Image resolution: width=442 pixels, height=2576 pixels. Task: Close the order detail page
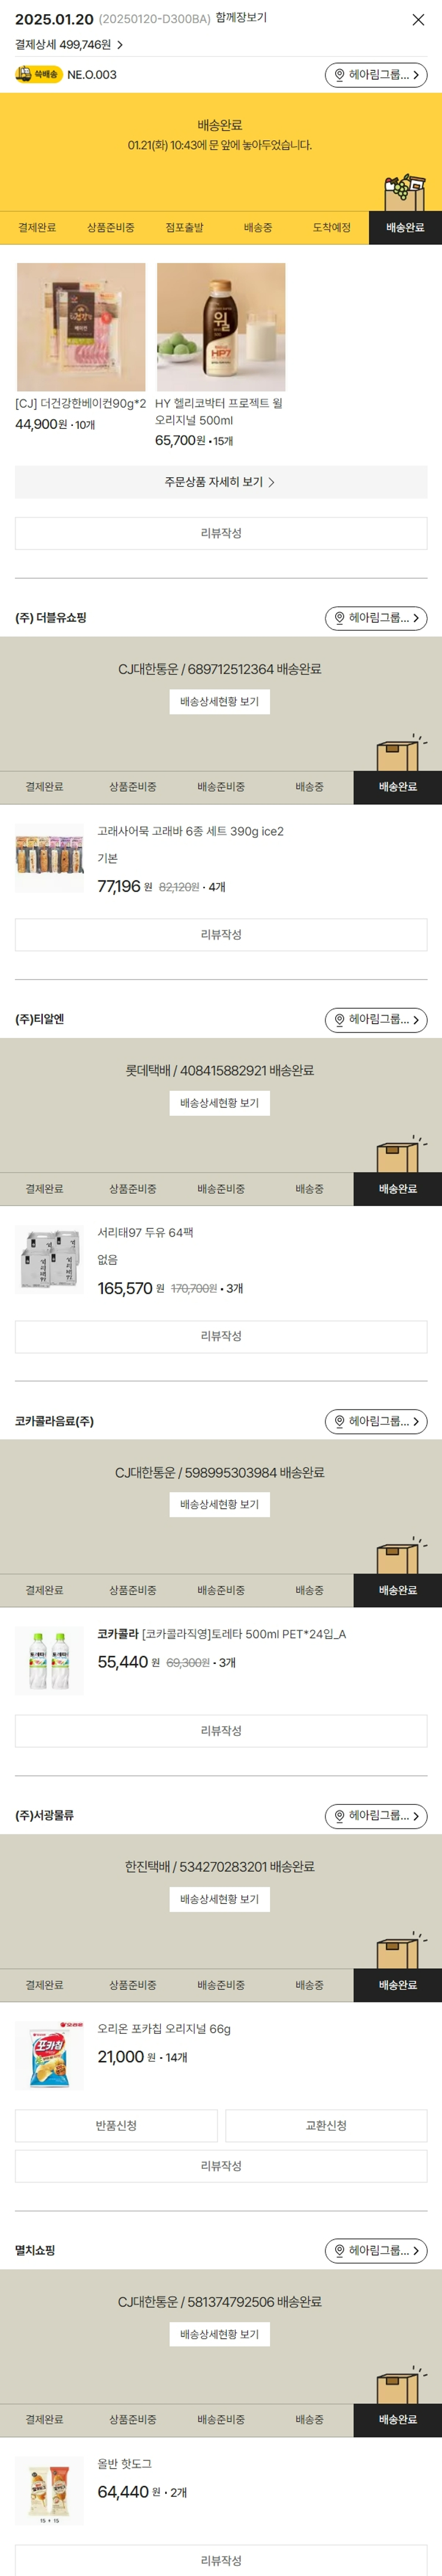pyautogui.click(x=418, y=20)
